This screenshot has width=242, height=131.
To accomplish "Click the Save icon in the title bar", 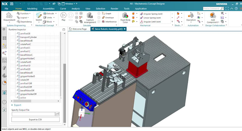I will coord(12,4).
